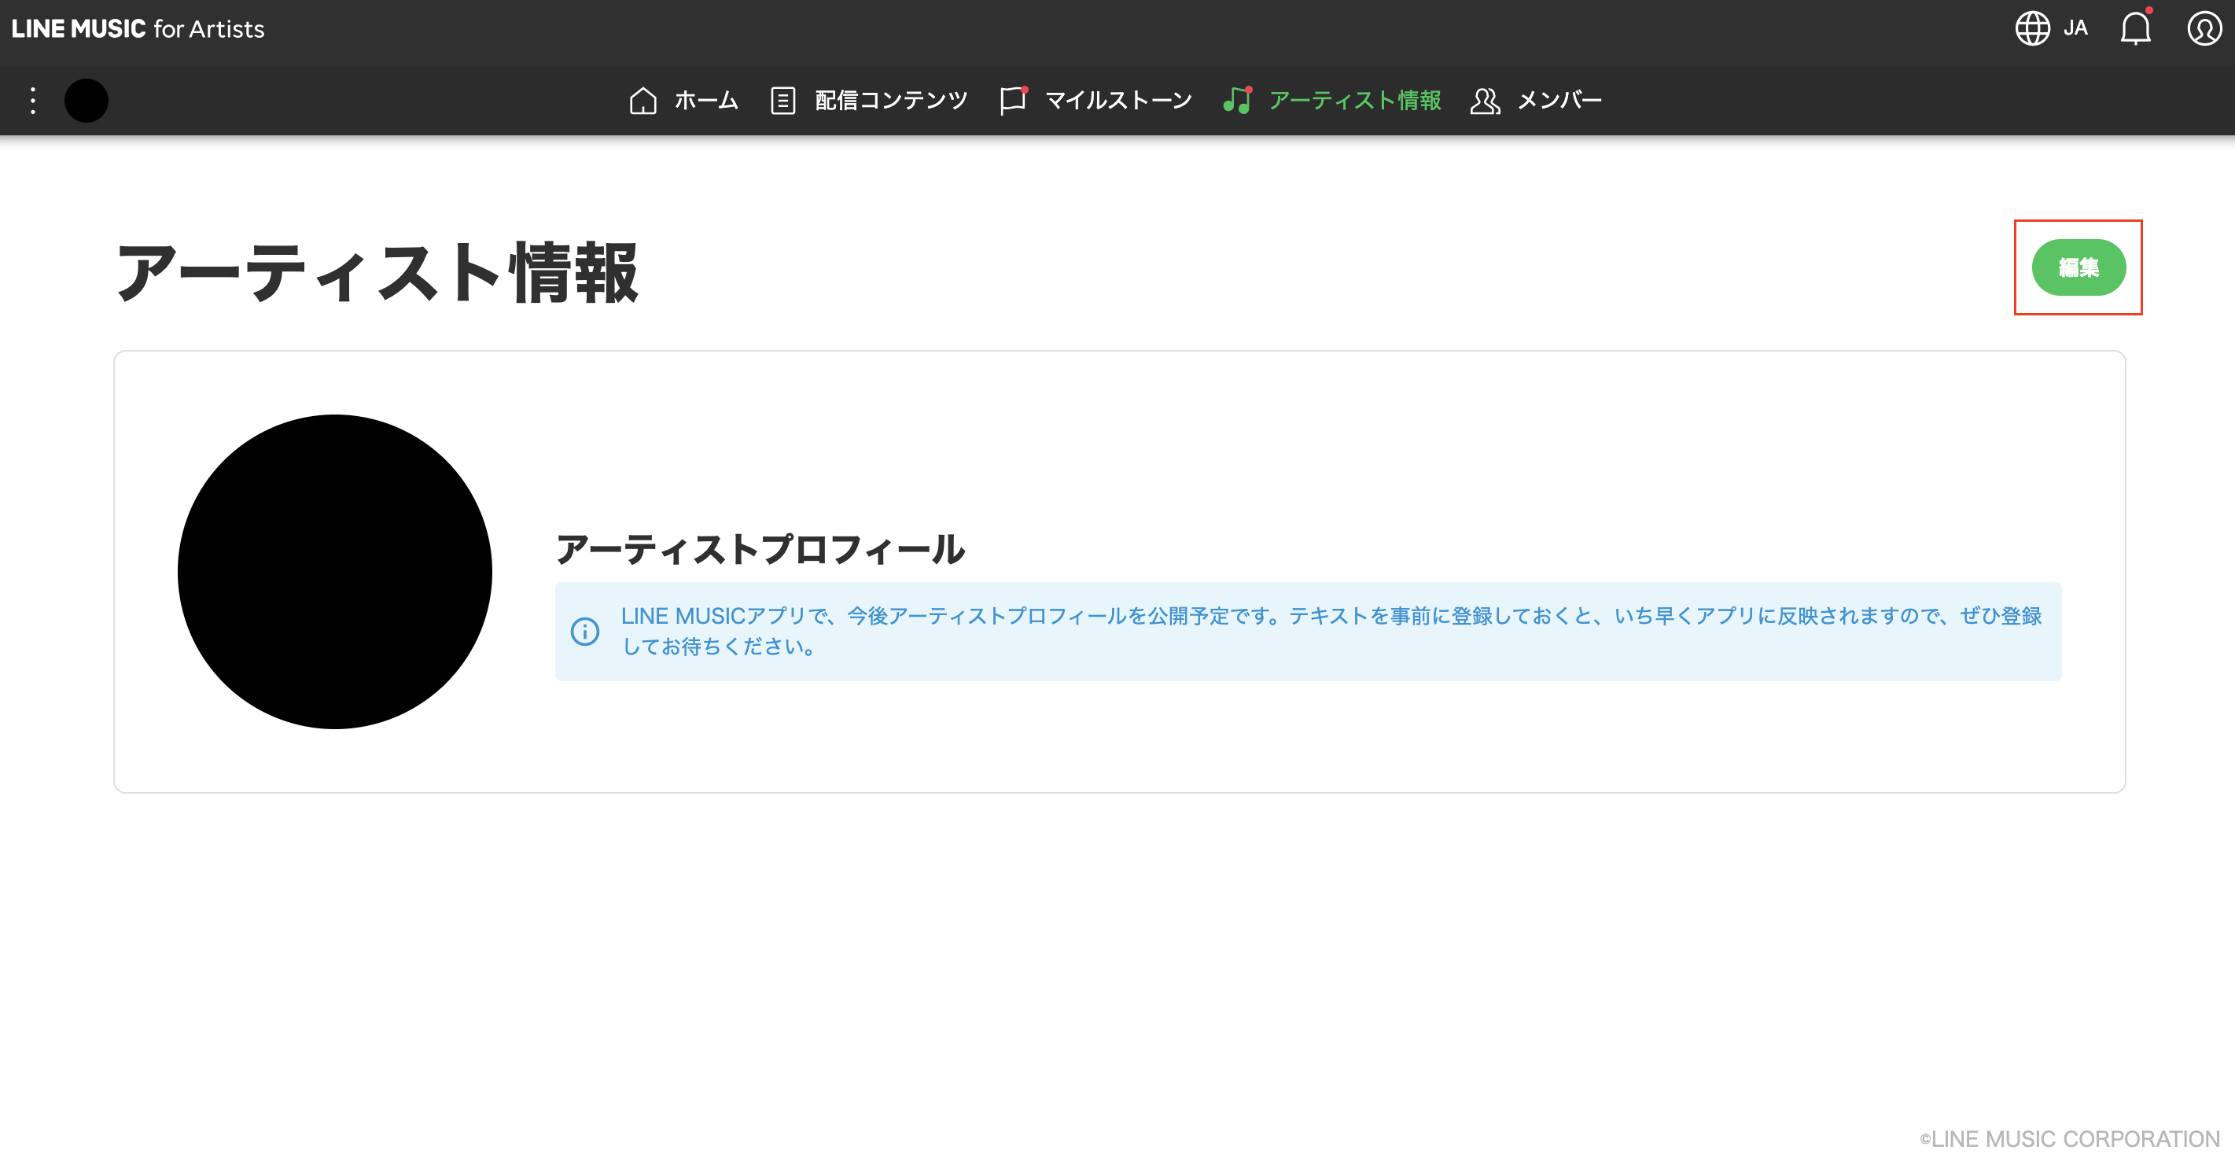The image size is (2235, 1172).
Task: Switch to the マイルストーン tab
Action: pos(1095,101)
